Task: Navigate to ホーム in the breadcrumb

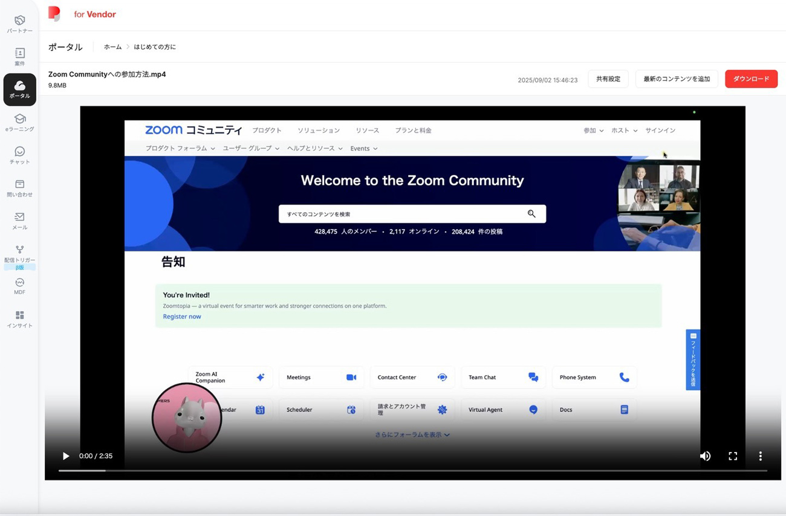Action: [112, 47]
